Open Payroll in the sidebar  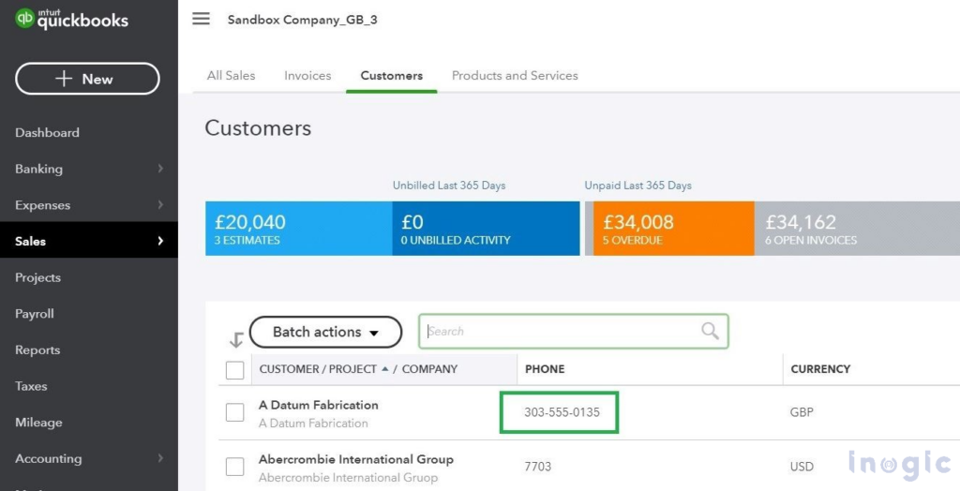pyautogui.click(x=35, y=314)
